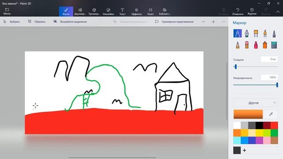This screenshot has width=283, height=159.
Task: Open the Меню folder button
Action: (x=7, y=11)
